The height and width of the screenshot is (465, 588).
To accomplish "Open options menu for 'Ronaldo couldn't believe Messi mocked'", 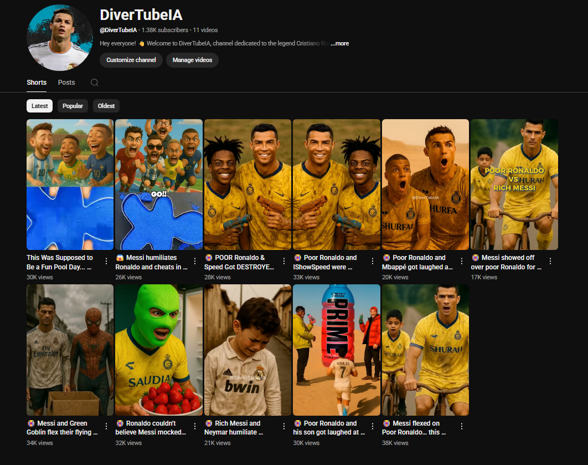I will (195, 426).
